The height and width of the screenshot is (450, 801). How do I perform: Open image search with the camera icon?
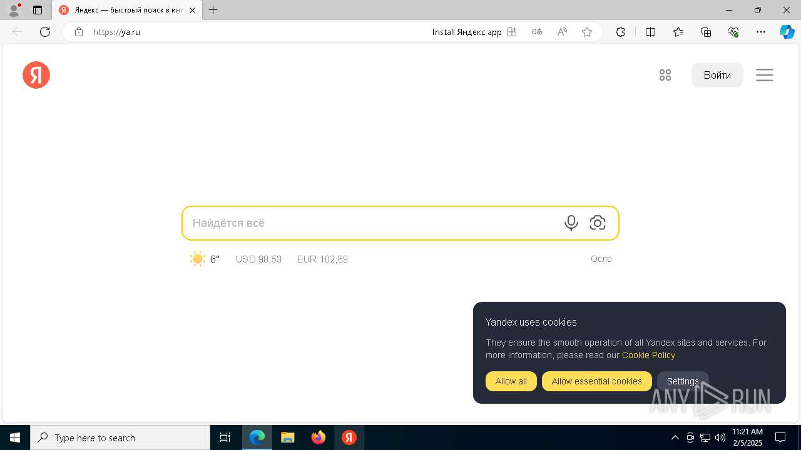tap(598, 223)
